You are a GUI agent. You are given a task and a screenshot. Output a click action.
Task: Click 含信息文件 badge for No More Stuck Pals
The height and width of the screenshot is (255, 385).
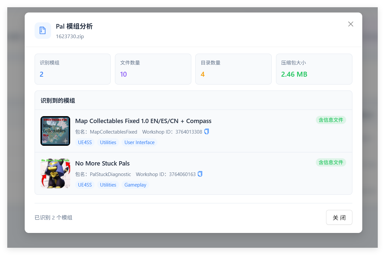tap(331, 162)
